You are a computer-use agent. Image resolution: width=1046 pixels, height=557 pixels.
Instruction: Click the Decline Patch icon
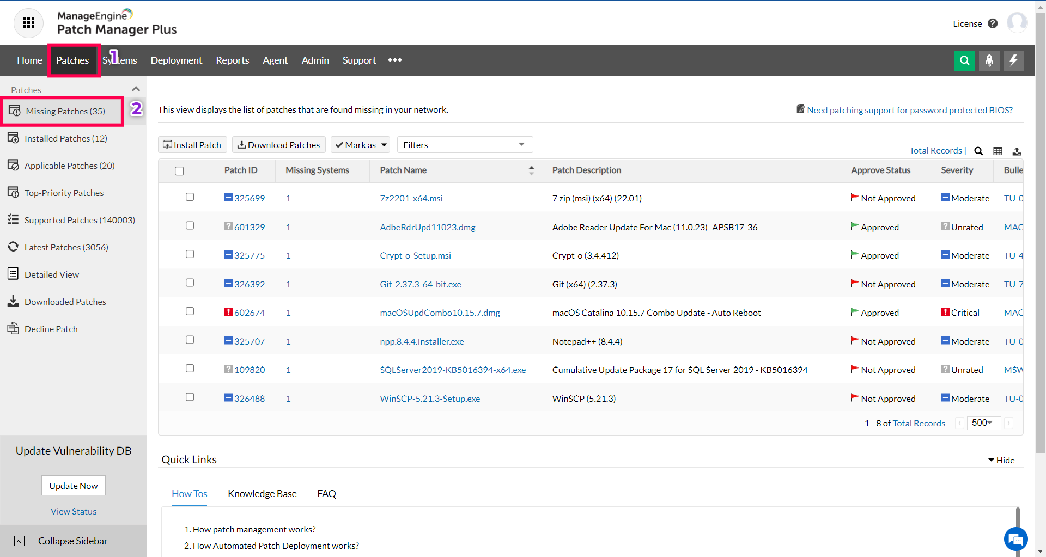pyautogui.click(x=14, y=328)
